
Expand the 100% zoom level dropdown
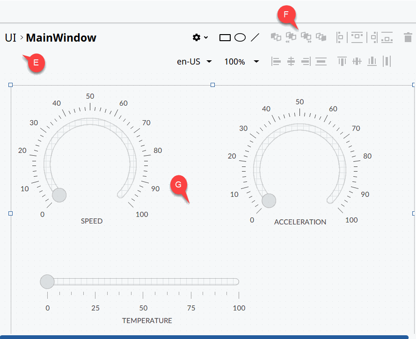click(241, 61)
